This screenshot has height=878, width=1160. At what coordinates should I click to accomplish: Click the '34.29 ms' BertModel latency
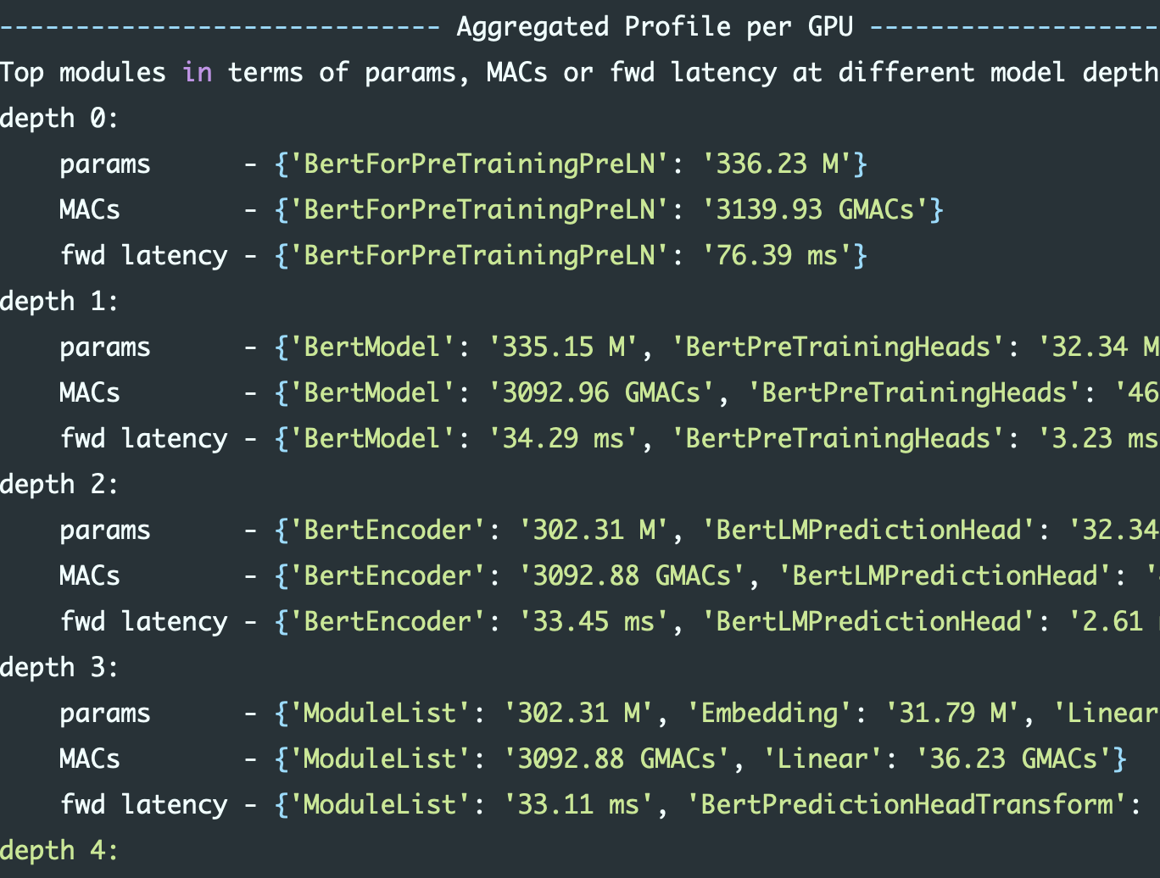(x=563, y=438)
